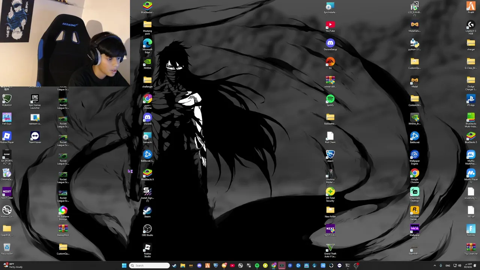This screenshot has width=480, height=270.
Task: Open the Discord shortcut beside the artwork
Action: pos(147,119)
